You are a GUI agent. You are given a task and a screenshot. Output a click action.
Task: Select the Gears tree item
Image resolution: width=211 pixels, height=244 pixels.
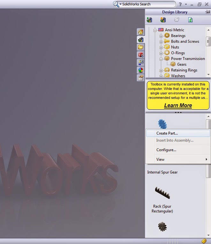pos(182,64)
